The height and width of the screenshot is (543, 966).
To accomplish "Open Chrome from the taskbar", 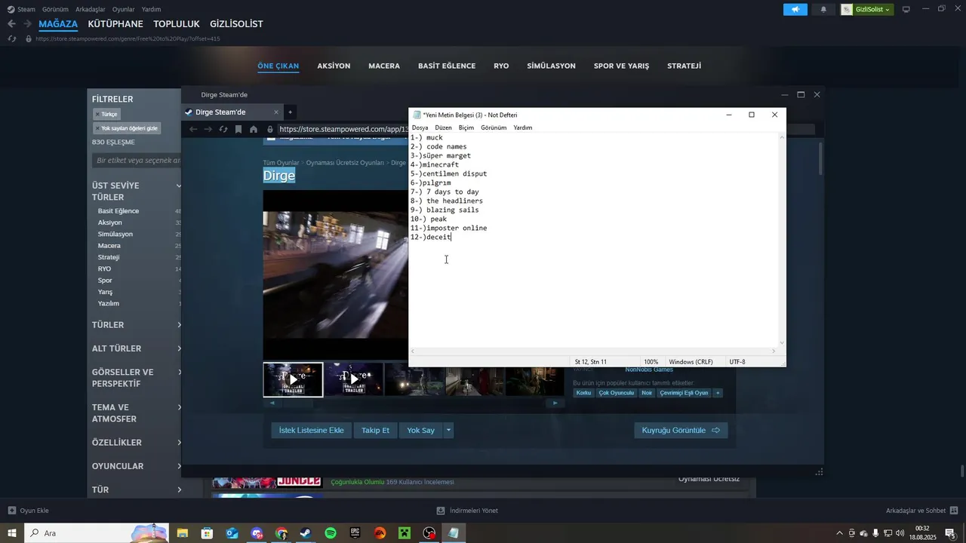I will coord(281,533).
